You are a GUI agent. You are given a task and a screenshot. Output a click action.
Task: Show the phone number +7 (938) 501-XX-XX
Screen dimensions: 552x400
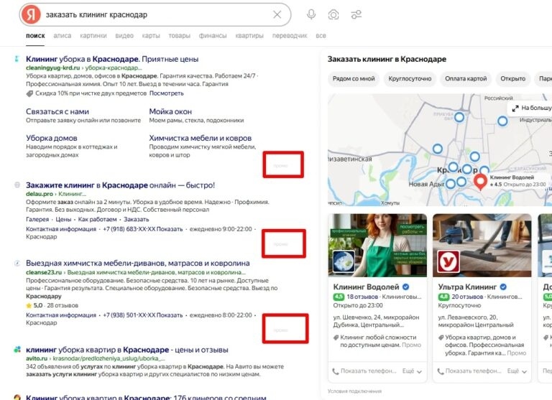(170, 315)
